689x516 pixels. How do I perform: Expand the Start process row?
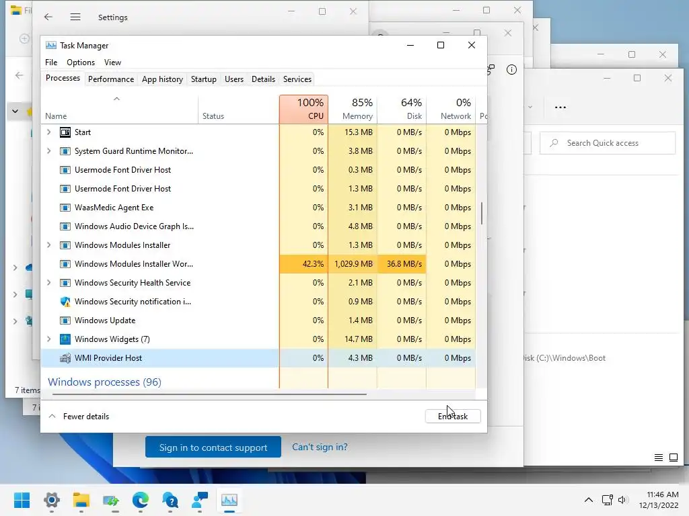coord(48,132)
